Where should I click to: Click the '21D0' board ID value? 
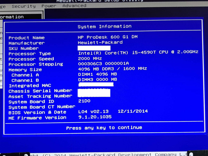[x=84, y=101]
